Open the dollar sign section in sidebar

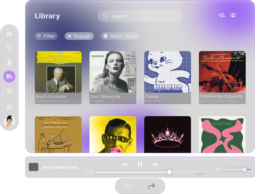coord(9,62)
